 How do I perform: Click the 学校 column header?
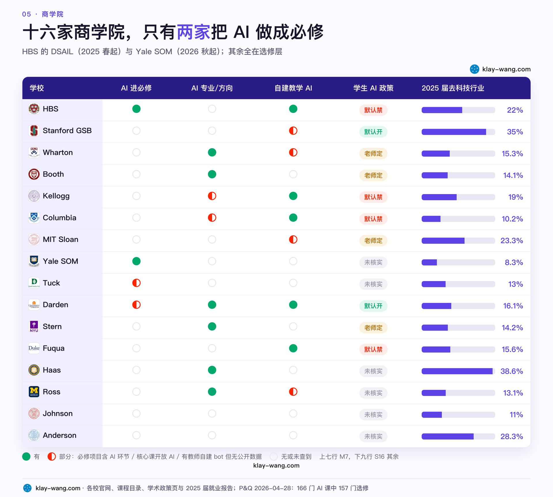[37, 88]
